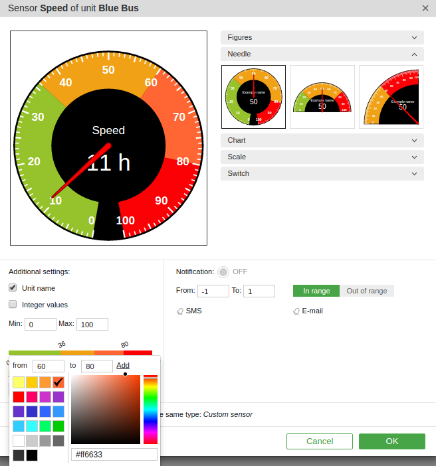Select the full-circle needle gauge thumbnail
Viewport: 436px width, 466px height.
tap(253, 97)
